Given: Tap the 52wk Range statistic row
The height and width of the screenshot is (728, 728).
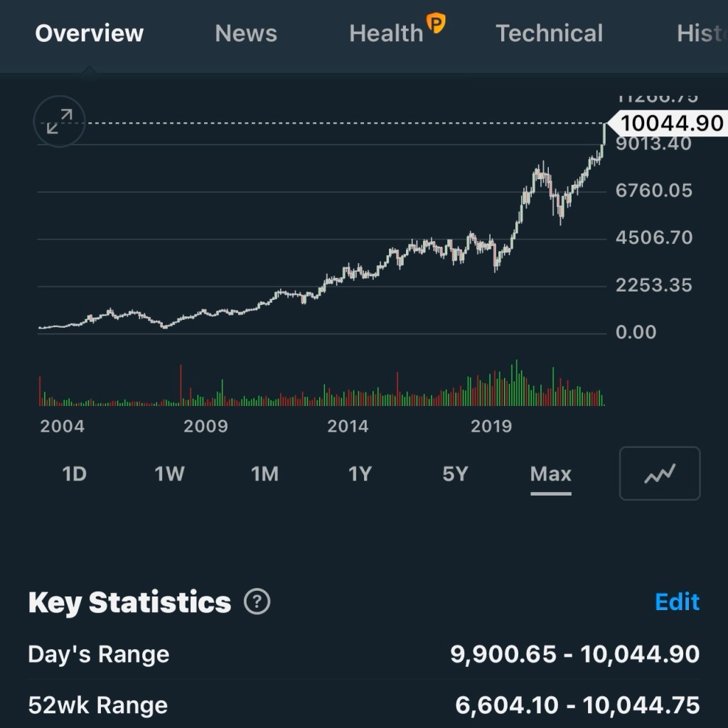Looking at the screenshot, I should pyautogui.click(x=364, y=705).
